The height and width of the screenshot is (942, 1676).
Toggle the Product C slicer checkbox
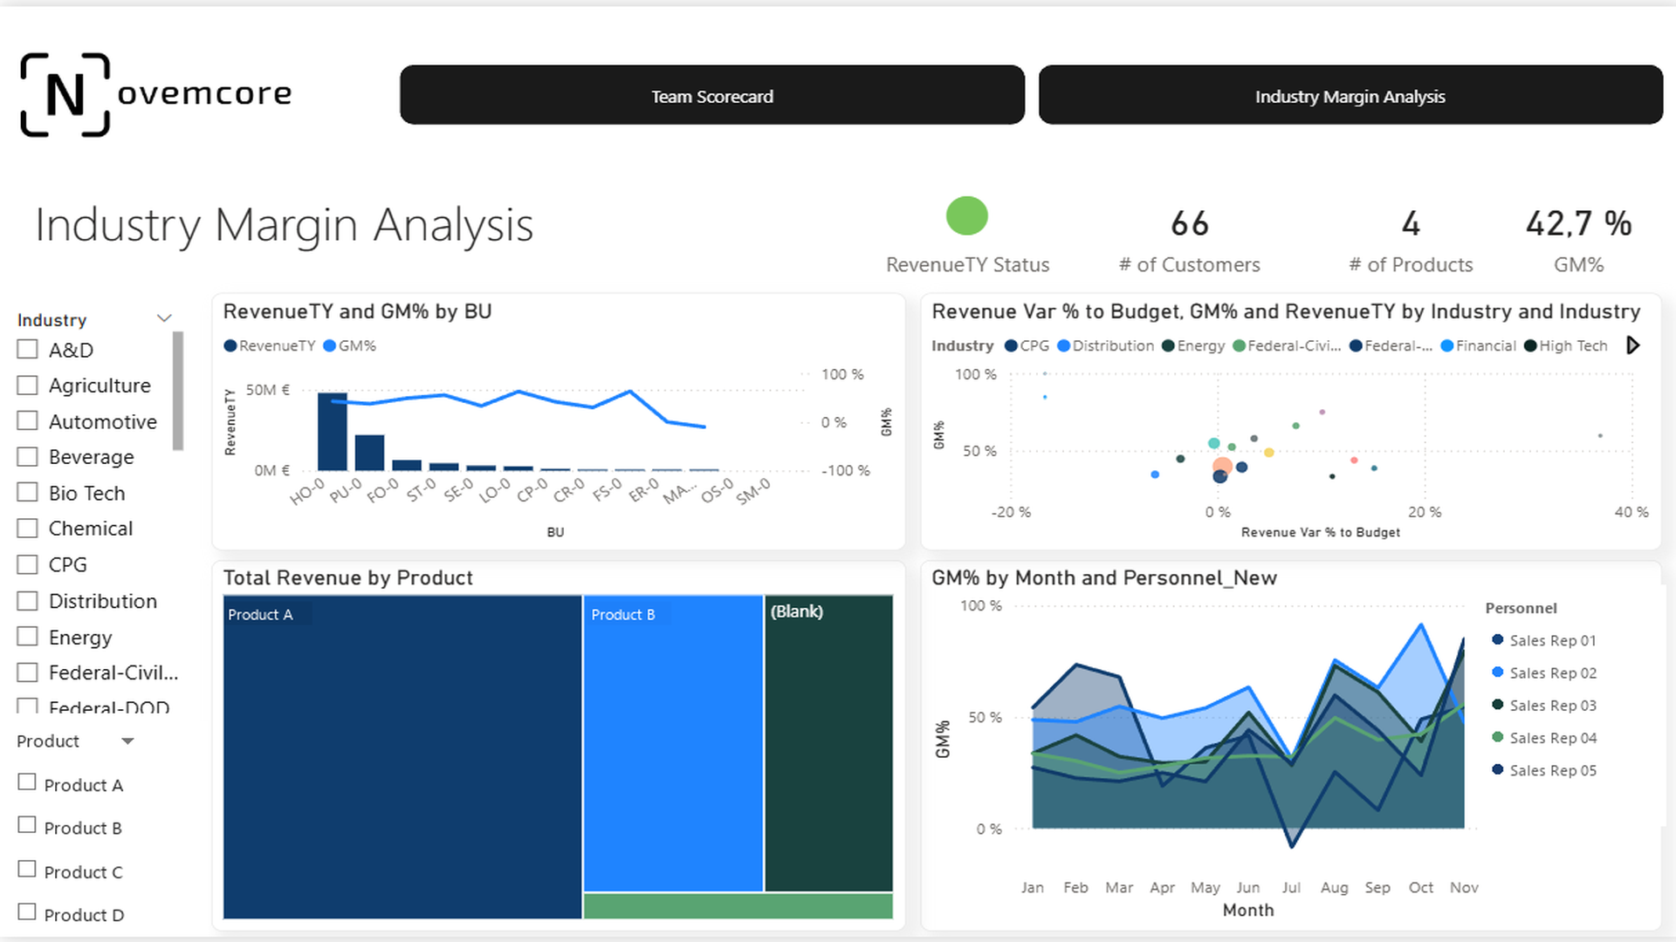pos(27,869)
